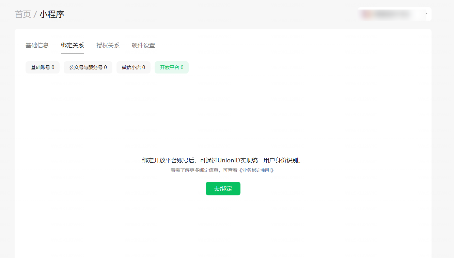Open the 硬件设置 tab
The width and height of the screenshot is (454, 258).
coord(143,45)
